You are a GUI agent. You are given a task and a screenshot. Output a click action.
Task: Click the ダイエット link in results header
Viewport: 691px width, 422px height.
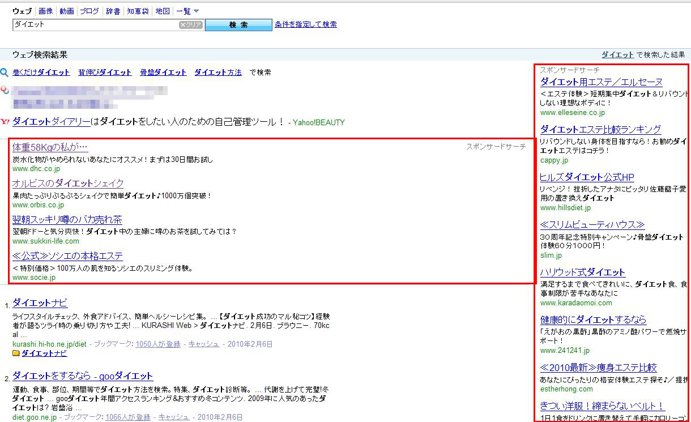point(617,54)
